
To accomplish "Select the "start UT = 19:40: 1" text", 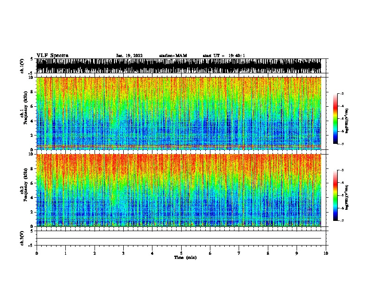I will (224, 56).
